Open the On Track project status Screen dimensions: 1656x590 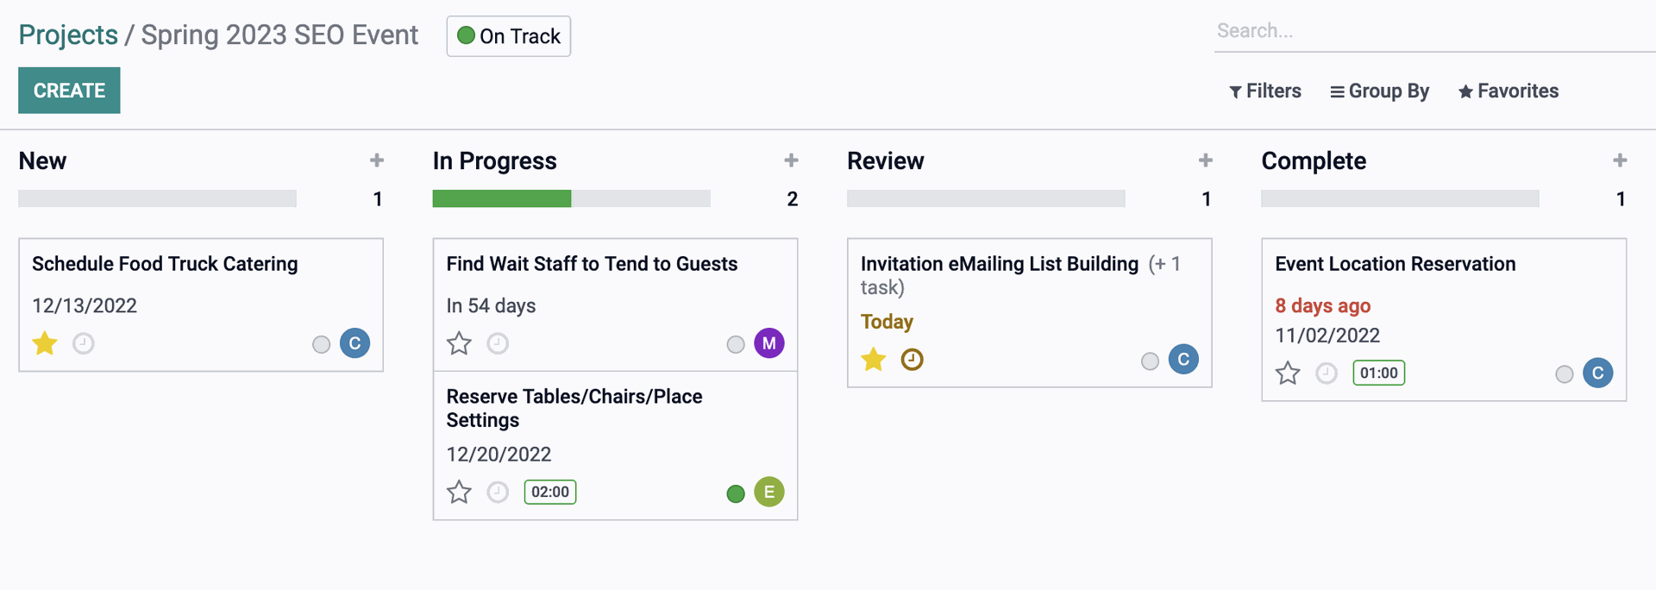coord(509,36)
